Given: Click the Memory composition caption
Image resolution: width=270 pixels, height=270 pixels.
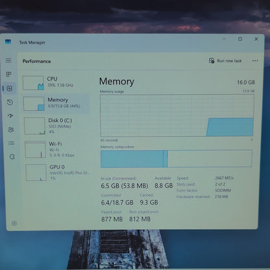Looking at the screenshot, I should (x=117, y=147).
